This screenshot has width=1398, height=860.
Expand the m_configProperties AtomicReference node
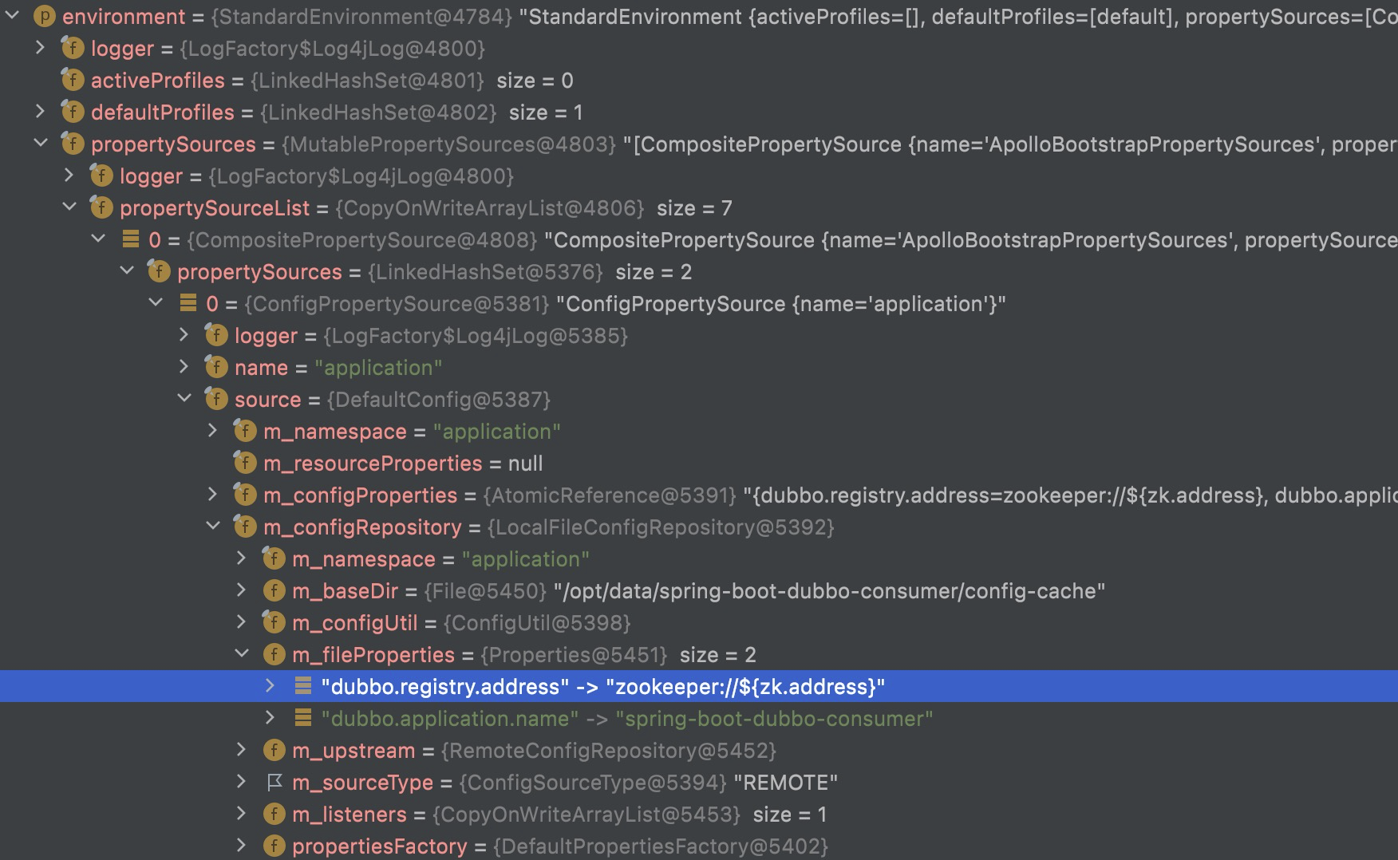tap(212, 495)
